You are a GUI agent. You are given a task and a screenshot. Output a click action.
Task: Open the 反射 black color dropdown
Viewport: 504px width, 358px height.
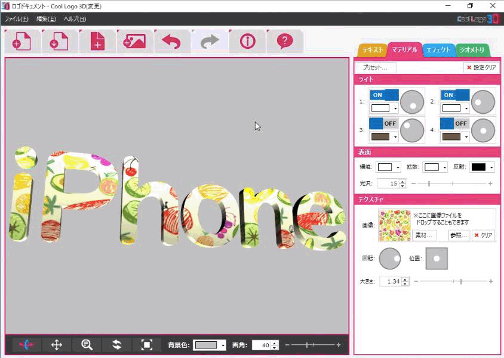point(491,167)
